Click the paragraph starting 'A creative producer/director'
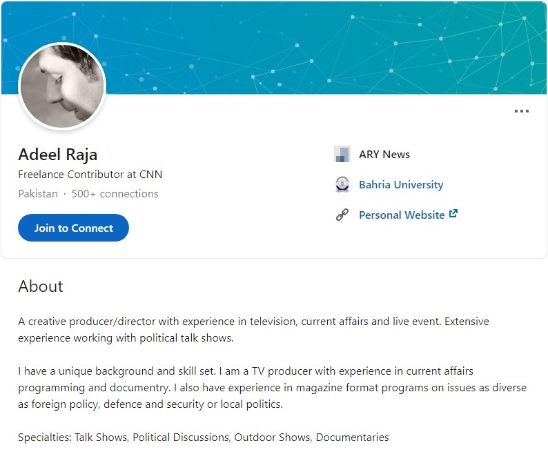 pyautogui.click(x=253, y=329)
